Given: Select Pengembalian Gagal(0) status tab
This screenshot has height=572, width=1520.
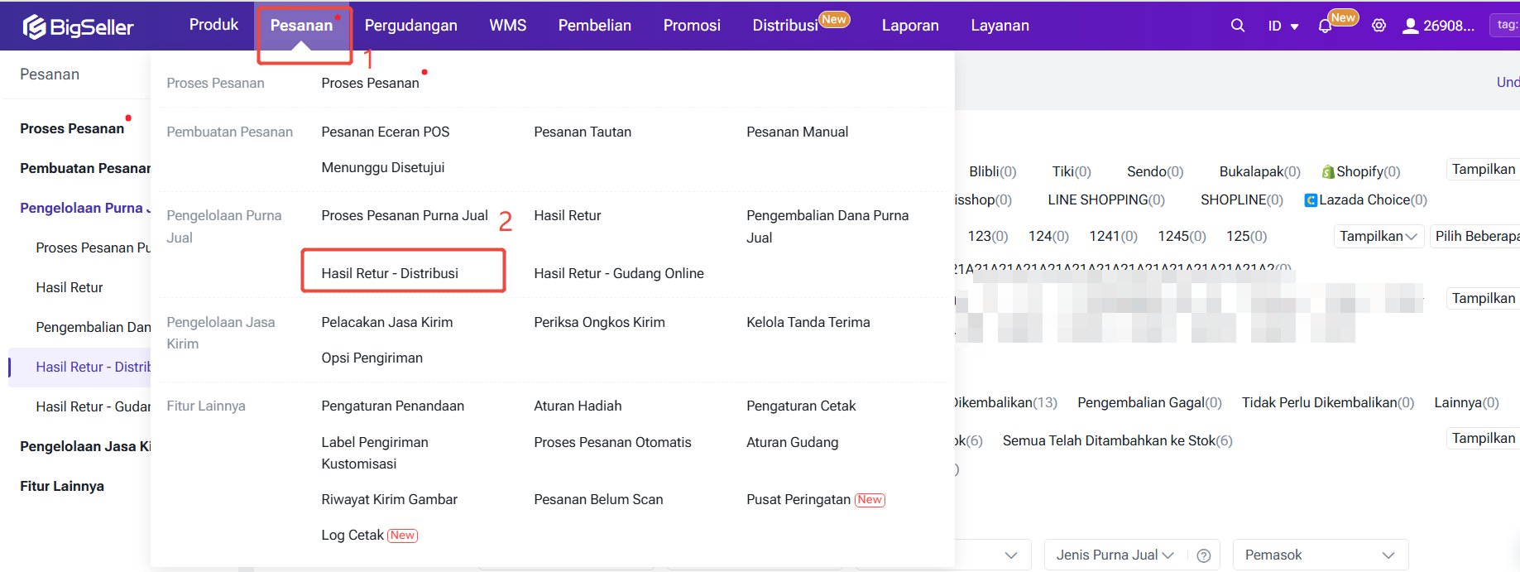Looking at the screenshot, I should (x=1149, y=402).
